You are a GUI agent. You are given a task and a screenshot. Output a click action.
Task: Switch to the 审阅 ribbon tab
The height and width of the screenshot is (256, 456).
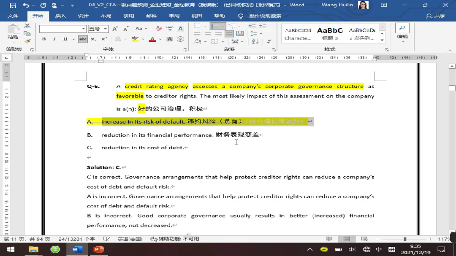coord(174,16)
